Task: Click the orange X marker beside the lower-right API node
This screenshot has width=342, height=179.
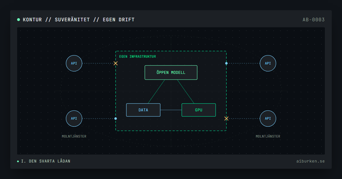Action: (226, 118)
